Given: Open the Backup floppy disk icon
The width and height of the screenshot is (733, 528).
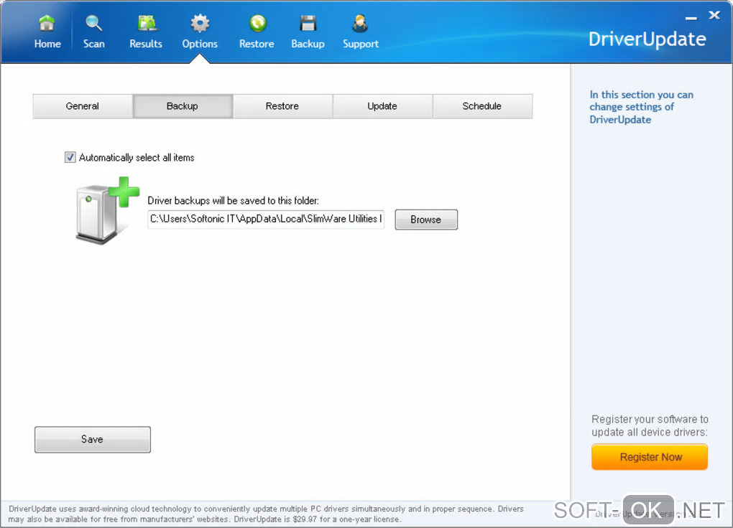Looking at the screenshot, I should (308, 24).
